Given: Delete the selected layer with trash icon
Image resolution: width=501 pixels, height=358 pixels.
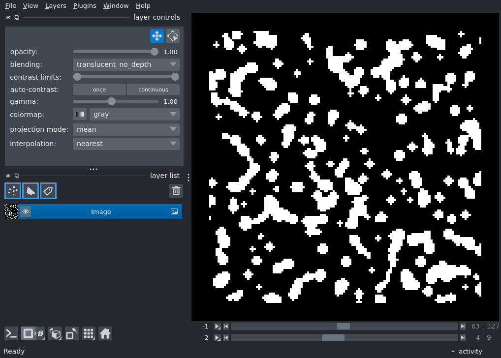Looking at the screenshot, I should pyautogui.click(x=176, y=191).
